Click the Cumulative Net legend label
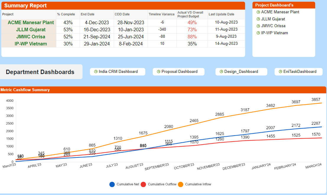This screenshot has height=195, width=327. 128,184
